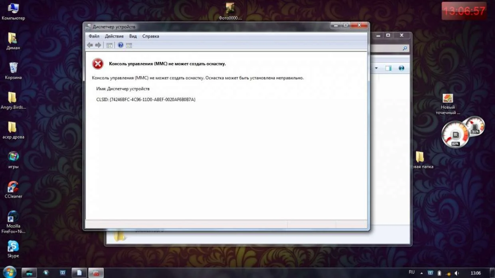The height and width of the screenshot is (278, 495).
Task: Select the Skype desktop shortcut
Action: (13, 249)
